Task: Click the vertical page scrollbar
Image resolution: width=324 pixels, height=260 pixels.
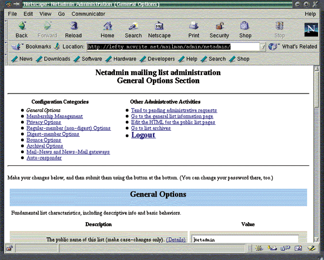Action: [316, 162]
